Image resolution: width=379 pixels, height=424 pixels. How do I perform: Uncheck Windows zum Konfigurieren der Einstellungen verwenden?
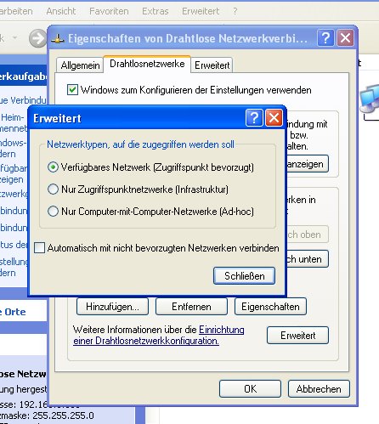[72, 90]
